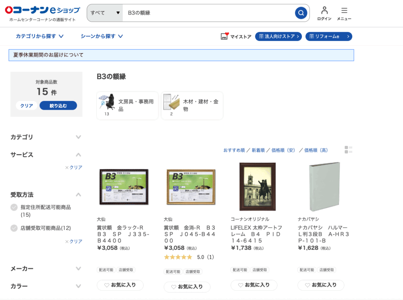Expand the カラー filter section
Viewport: 403px width, 300px height.
[x=78, y=286]
